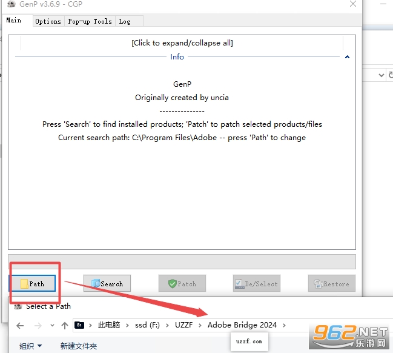
Task: Go back in Select a Path dialog
Action: [x=20, y=326]
